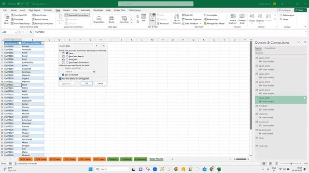Select Only Create Connection option
Screen dimensions: 309x173
67,62
